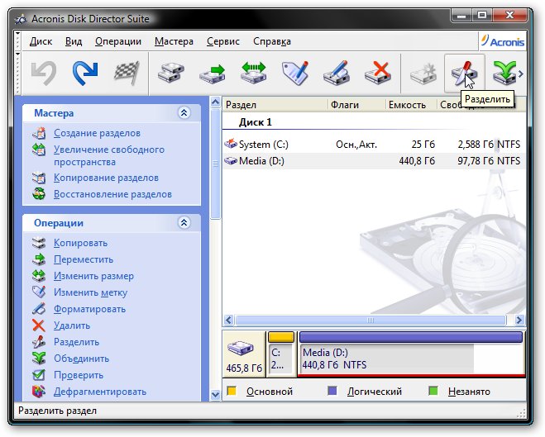Click the Форматировать link
545x437 pixels.
pos(89,309)
